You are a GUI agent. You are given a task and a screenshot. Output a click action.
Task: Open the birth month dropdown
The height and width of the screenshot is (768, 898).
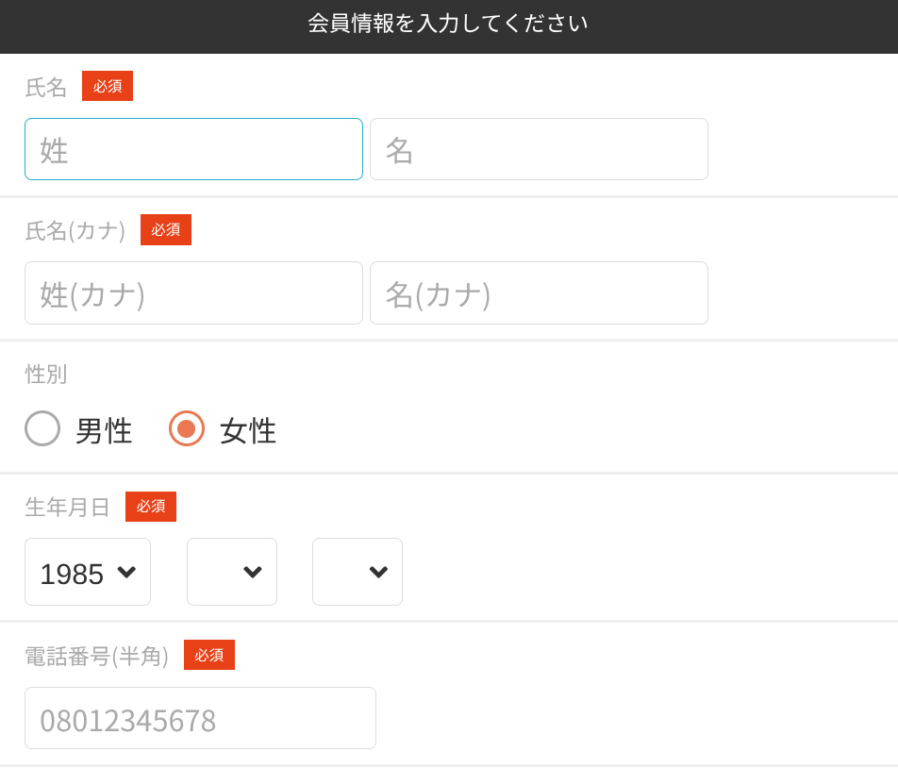pos(232,572)
